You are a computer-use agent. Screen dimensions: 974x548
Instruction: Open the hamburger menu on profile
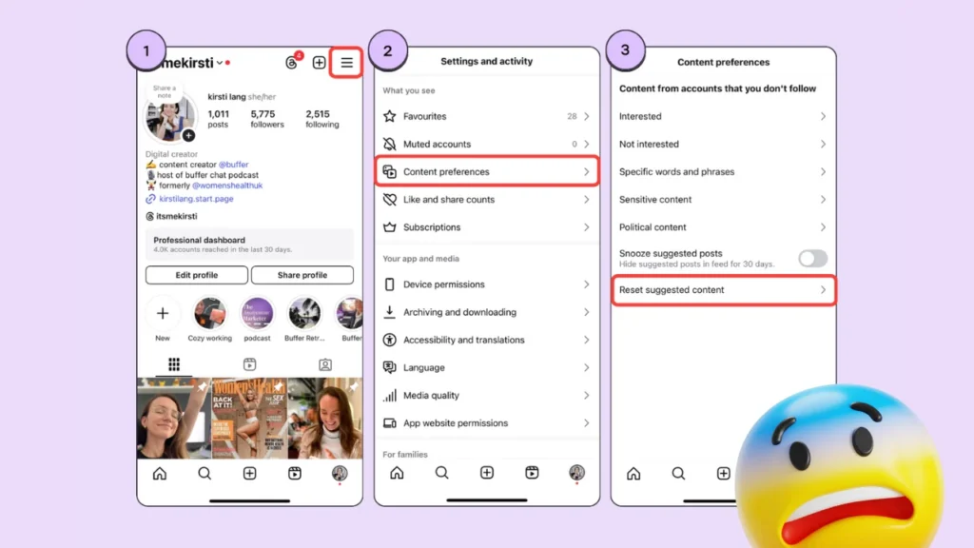[x=346, y=63]
